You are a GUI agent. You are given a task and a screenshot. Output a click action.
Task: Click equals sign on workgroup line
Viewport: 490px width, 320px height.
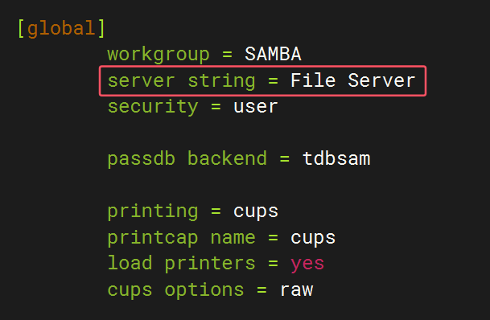pos(227,55)
